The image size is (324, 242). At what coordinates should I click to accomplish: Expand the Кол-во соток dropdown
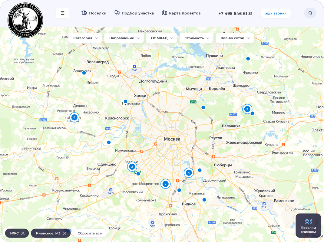click(235, 38)
